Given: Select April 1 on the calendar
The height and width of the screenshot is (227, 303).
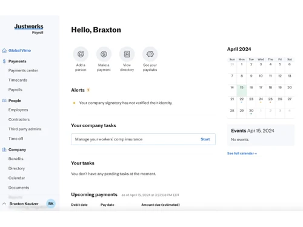Looking at the screenshot, I should [242, 67].
